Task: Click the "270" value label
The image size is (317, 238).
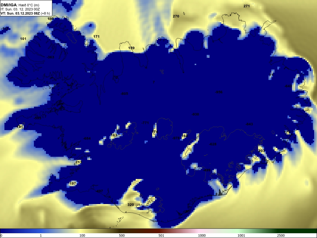Action: click(x=176, y=16)
